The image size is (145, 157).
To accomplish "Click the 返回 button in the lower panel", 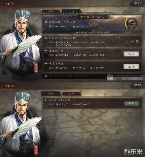I will point(137,86).
